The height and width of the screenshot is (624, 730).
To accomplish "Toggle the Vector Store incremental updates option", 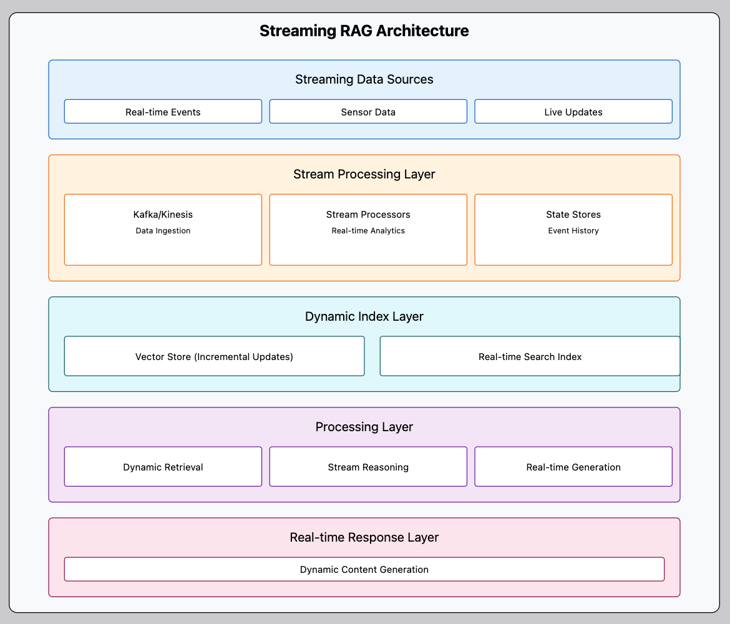I will pyautogui.click(x=214, y=356).
